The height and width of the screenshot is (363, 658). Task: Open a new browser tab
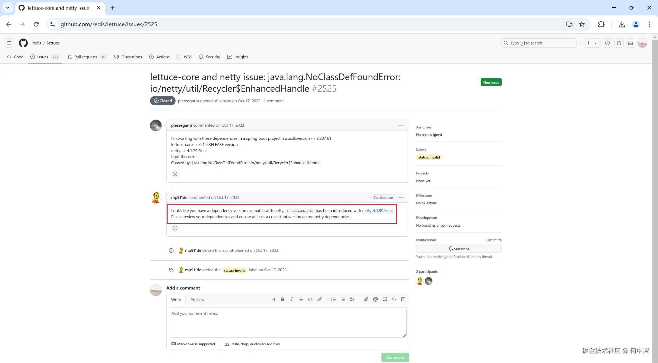click(x=113, y=8)
